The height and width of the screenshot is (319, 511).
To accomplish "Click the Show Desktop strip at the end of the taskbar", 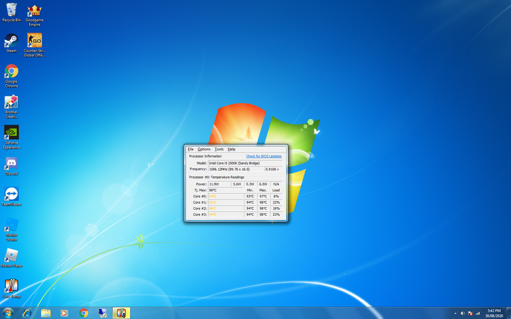I will [x=508, y=313].
